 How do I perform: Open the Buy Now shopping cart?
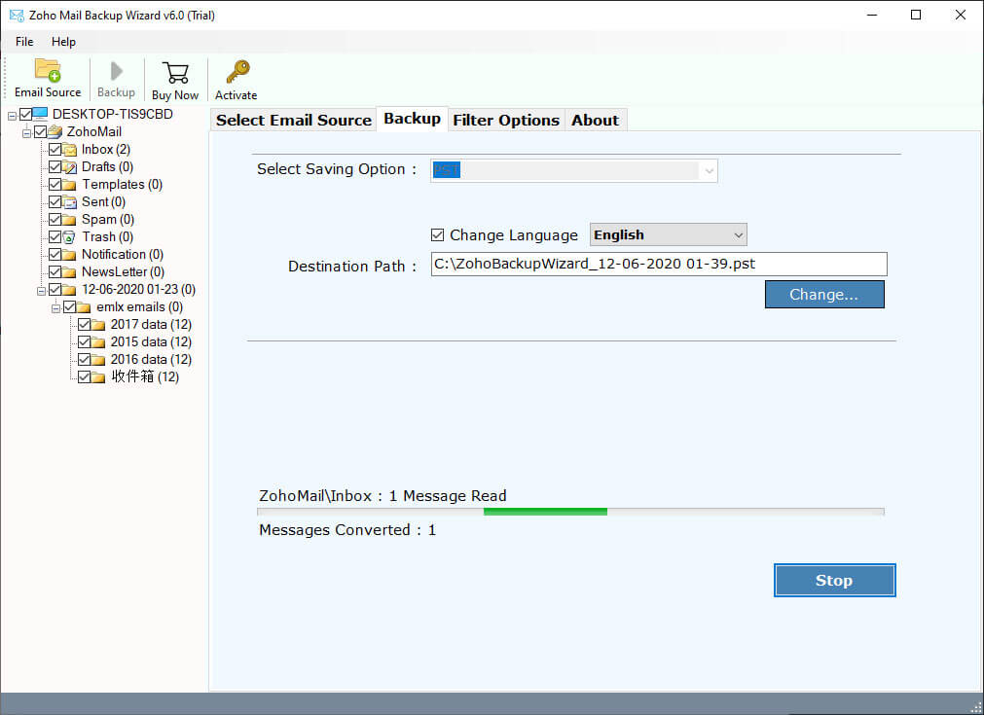coord(175,73)
